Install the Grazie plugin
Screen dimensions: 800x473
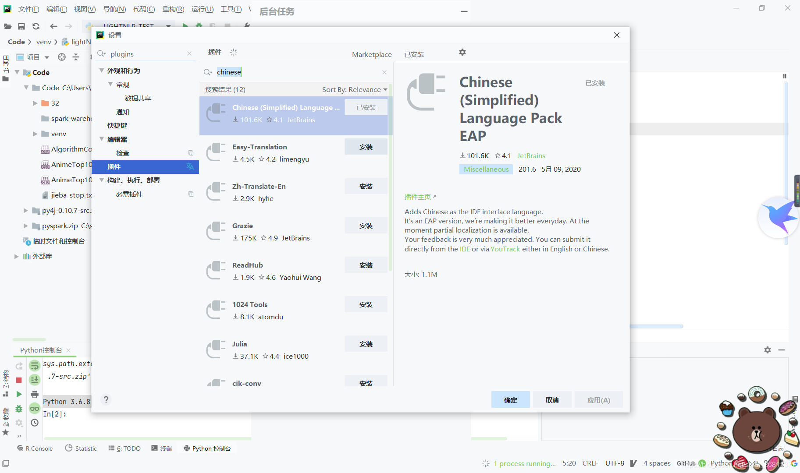click(x=366, y=226)
